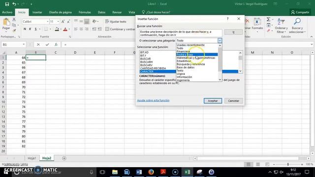Image resolution: width=315 pixels, height=177 pixels.
Task: Open the font name Calibri dropdown
Action: [48, 22]
